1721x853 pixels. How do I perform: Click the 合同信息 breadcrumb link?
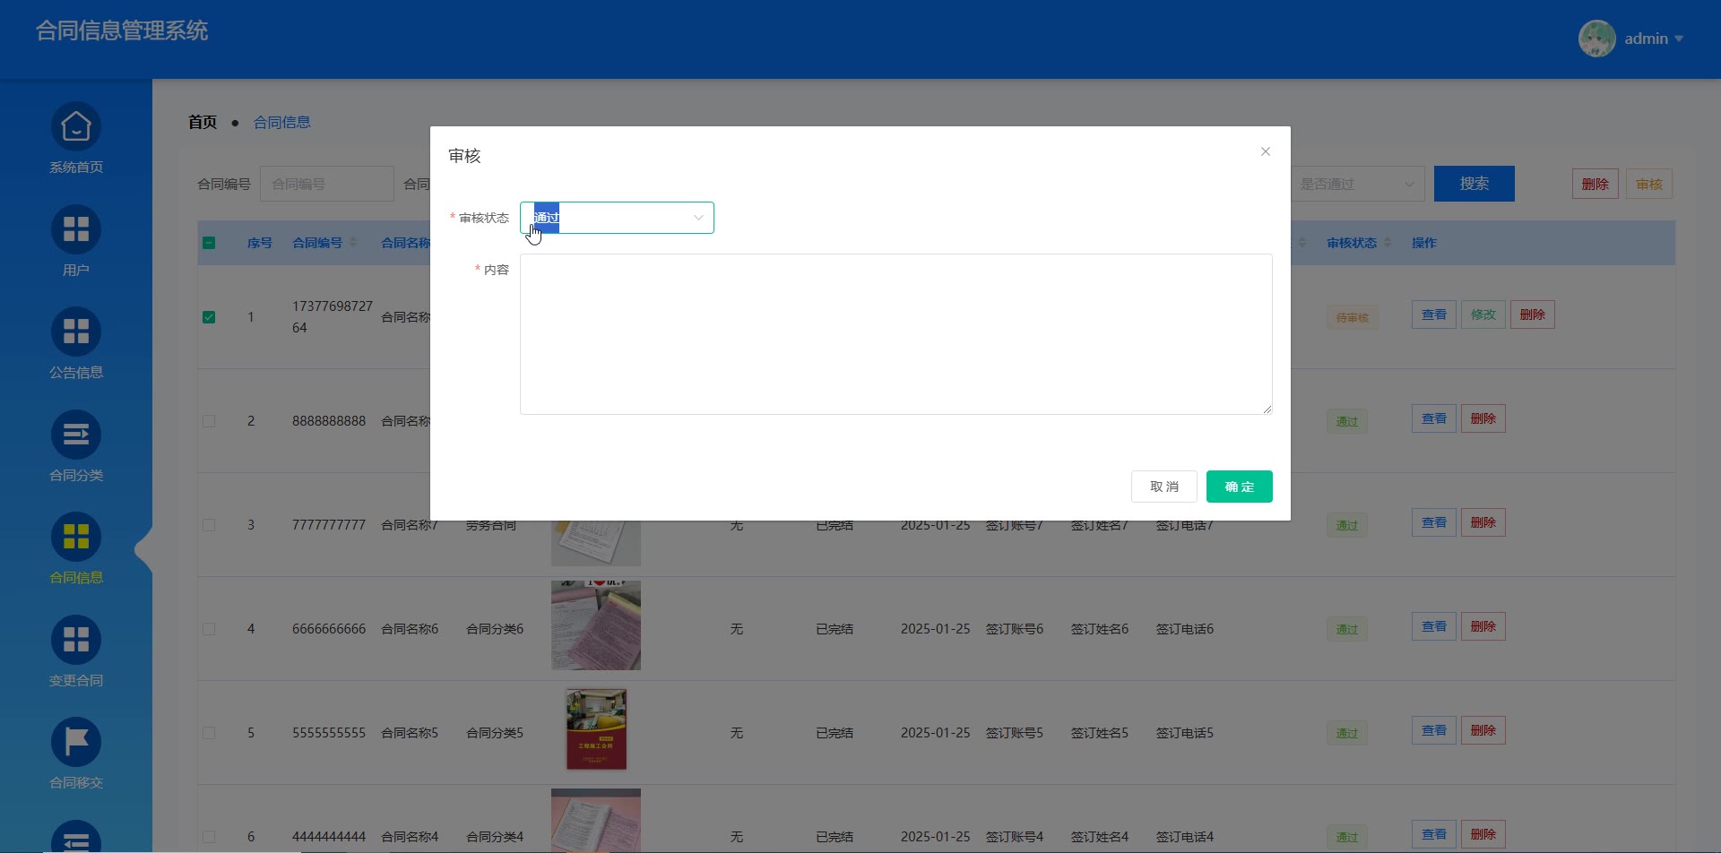[x=282, y=122]
